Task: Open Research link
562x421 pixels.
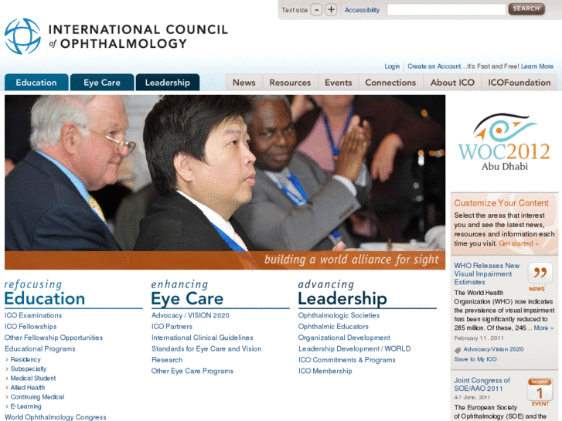Action: 167,360
